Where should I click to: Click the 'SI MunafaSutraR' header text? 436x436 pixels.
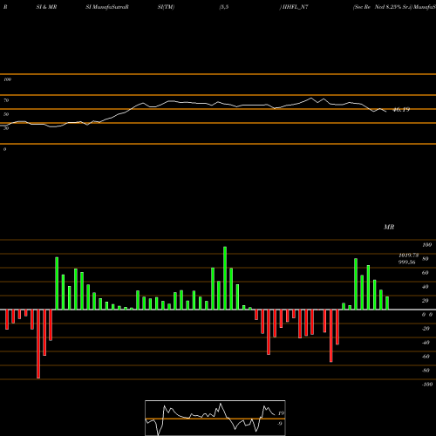click(x=107, y=7)
